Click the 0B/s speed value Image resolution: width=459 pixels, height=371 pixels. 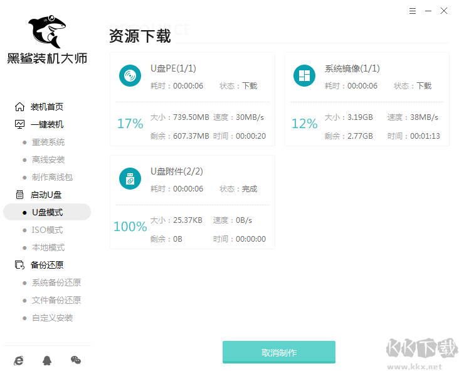click(244, 220)
